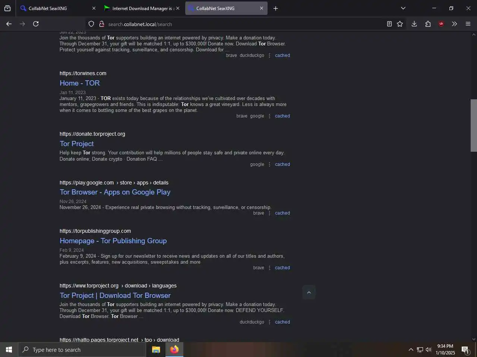Click the date text Nov 26, 2024
477x357 pixels.
73,202
